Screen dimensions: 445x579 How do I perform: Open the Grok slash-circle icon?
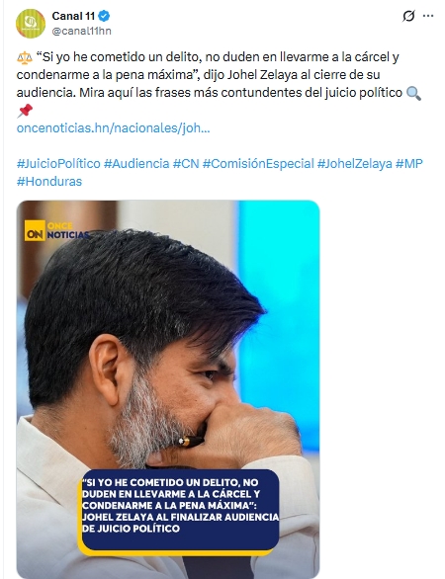pyautogui.click(x=408, y=16)
